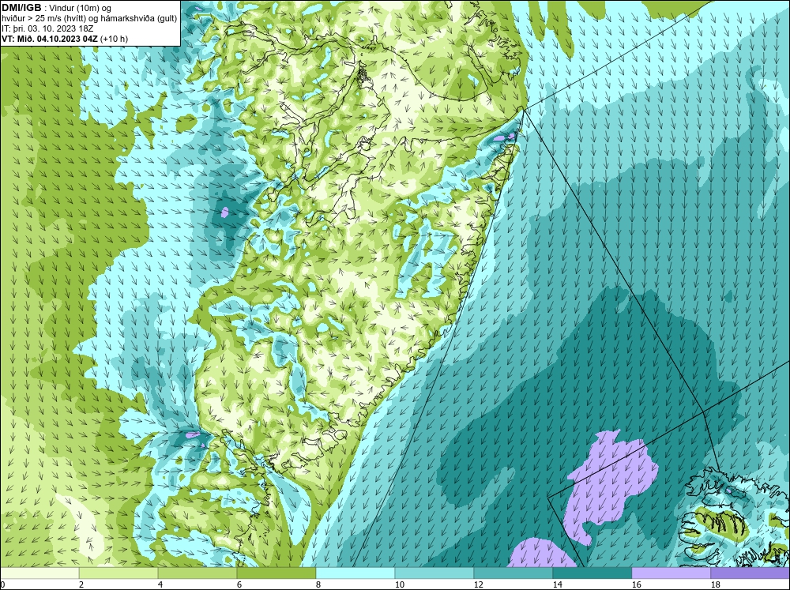The width and height of the screenshot is (790, 590).
Task: Click the lavender 16–18 legend swatch
Action: tap(671, 573)
